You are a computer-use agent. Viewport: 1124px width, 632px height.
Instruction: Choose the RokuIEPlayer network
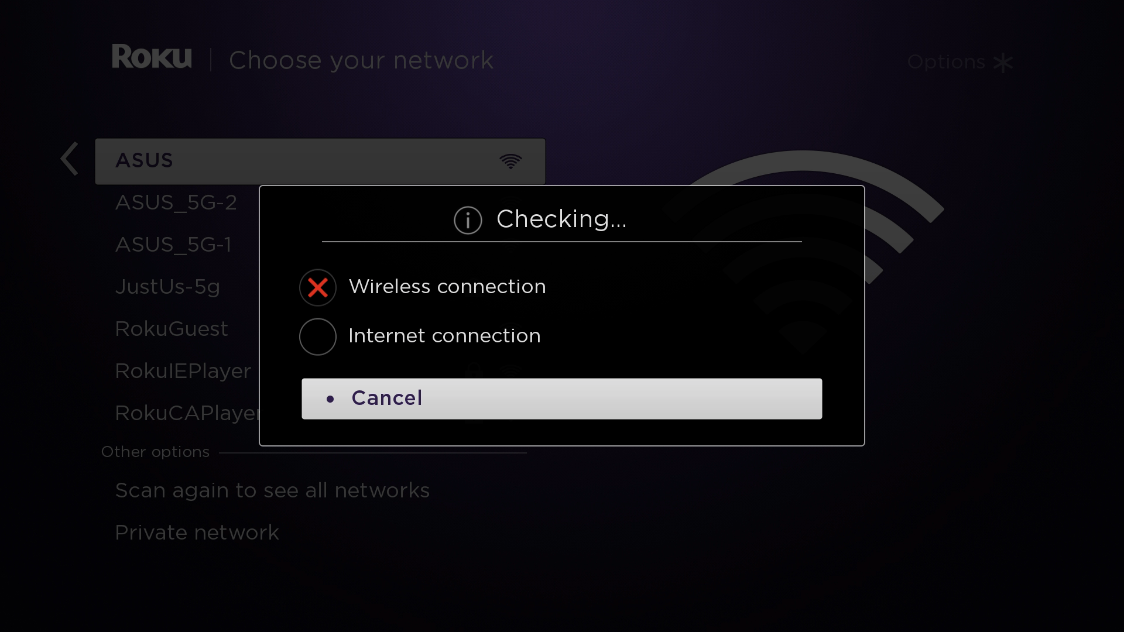pyautogui.click(x=183, y=371)
